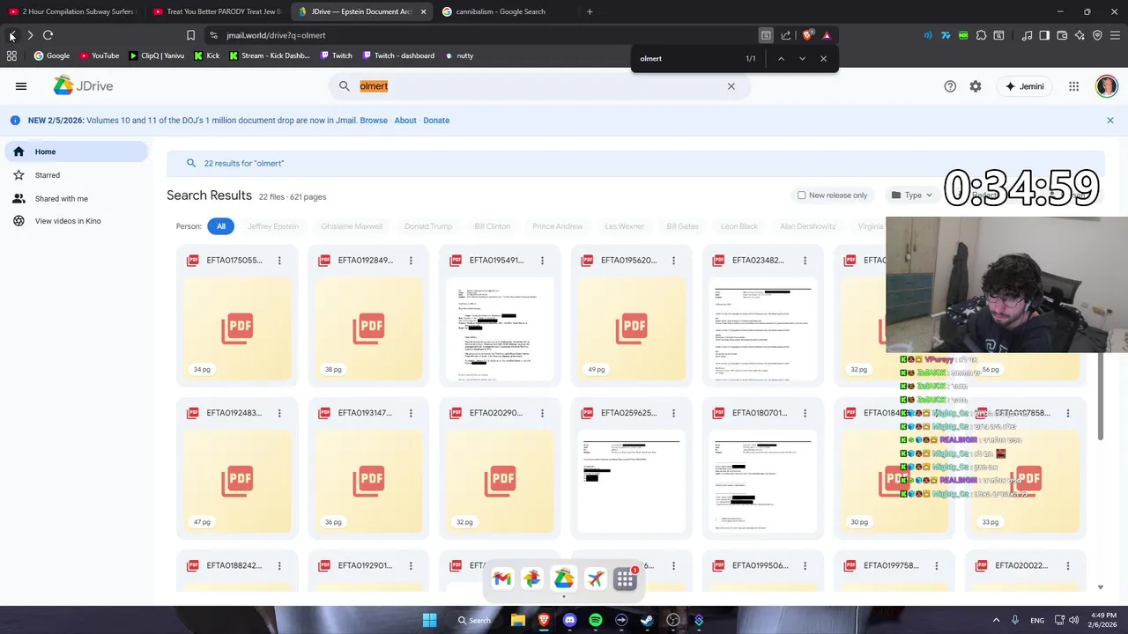
Task: Click PDF icon beside EFTA0188242 title
Action: tap(193, 565)
